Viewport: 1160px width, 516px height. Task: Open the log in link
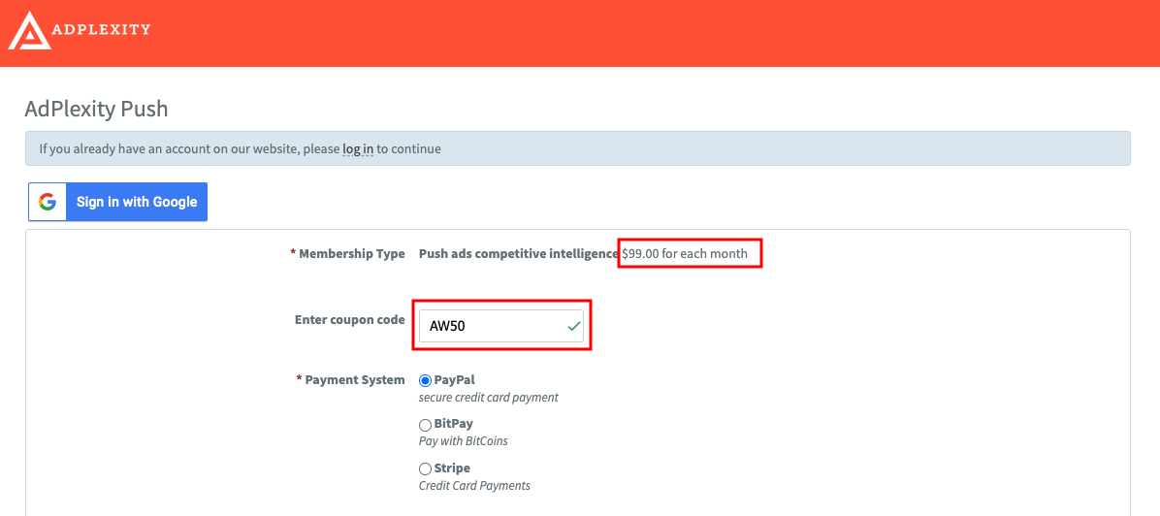pyautogui.click(x=358, y=149)
